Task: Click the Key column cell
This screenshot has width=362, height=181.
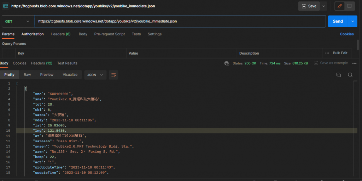Action: (71, 54)
